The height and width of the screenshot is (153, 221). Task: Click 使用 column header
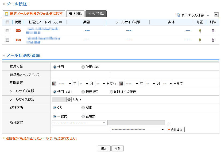click(18, 22)
